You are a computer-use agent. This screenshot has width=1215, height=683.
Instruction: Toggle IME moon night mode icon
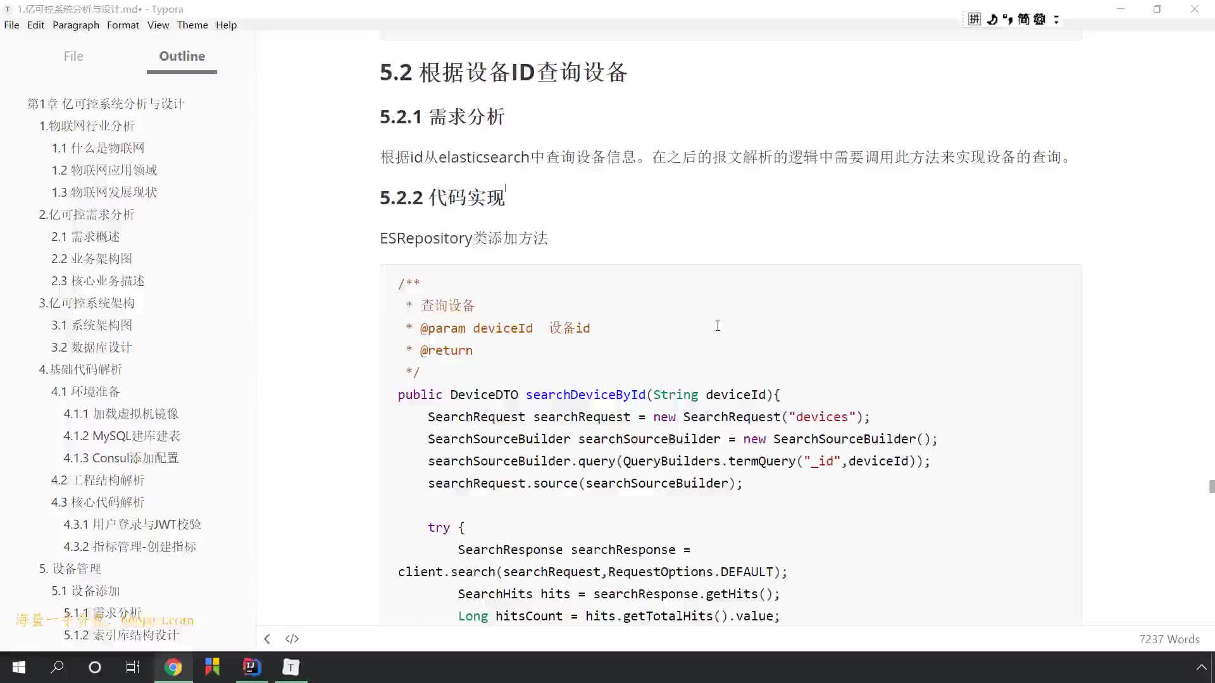pyautogui.click(x=992, y=19)
